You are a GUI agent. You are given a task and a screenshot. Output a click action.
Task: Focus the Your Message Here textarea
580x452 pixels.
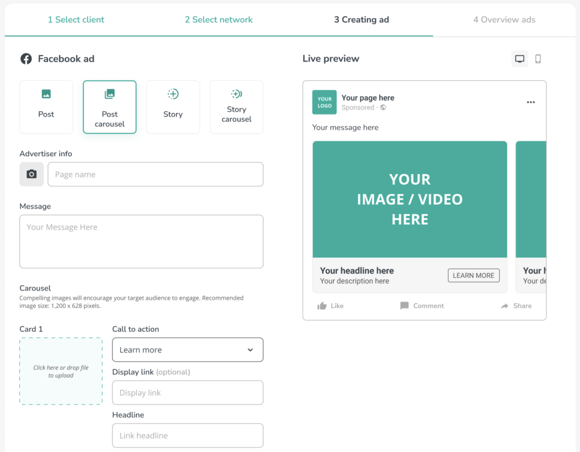click(142, 241)
